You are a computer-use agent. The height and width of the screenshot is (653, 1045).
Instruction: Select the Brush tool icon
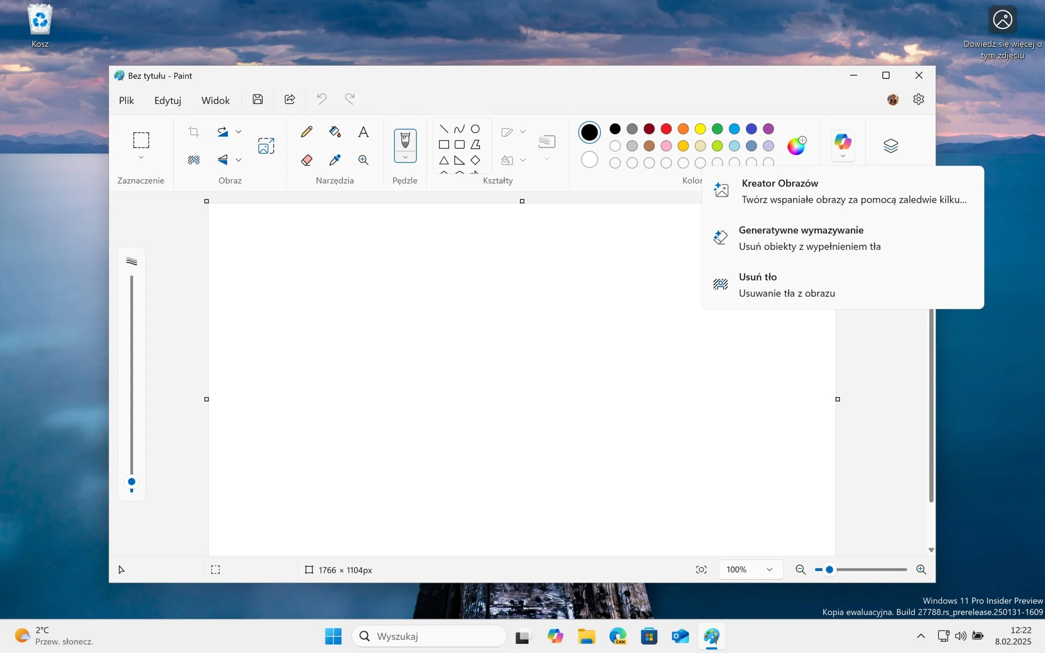(405, 140)
